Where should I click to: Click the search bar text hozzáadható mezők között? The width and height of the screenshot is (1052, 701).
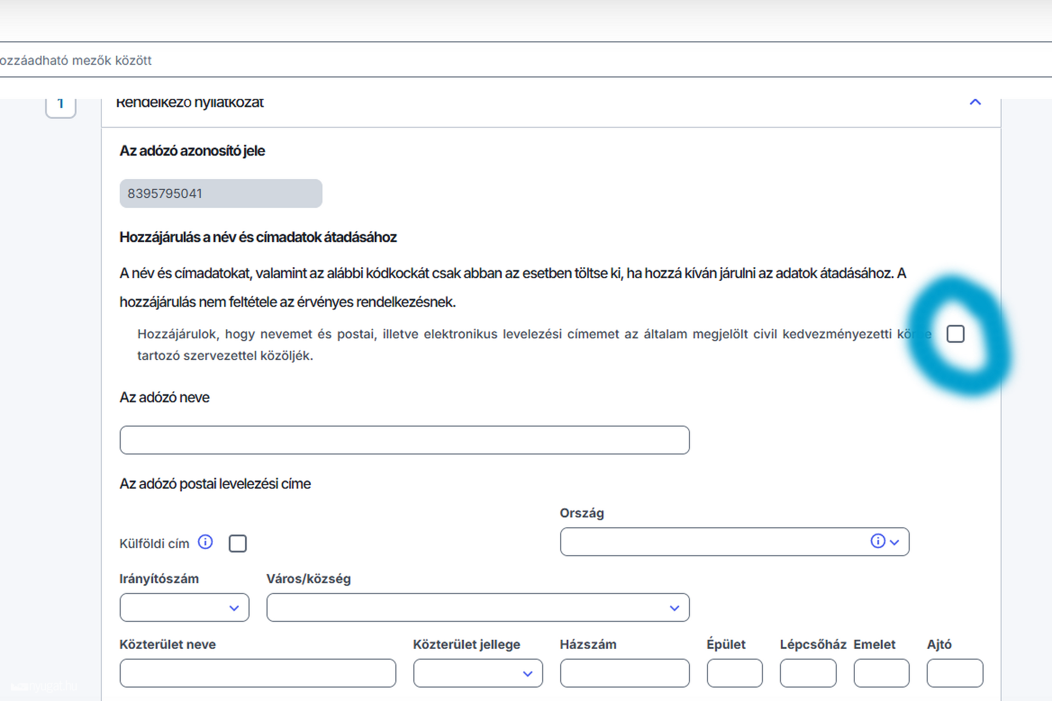pos(76,60)
